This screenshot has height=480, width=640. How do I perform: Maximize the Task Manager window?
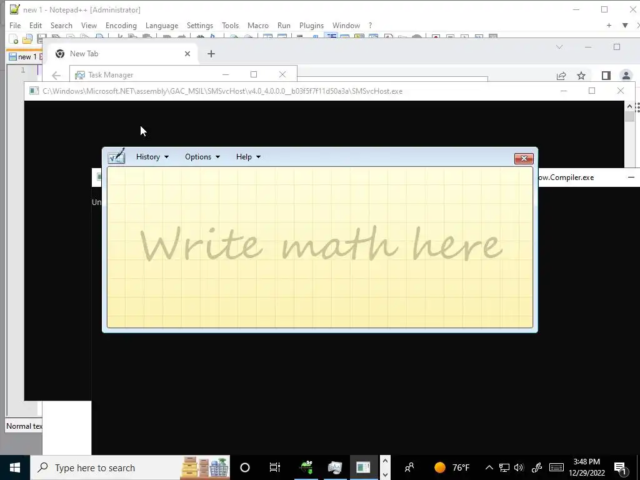254,74
